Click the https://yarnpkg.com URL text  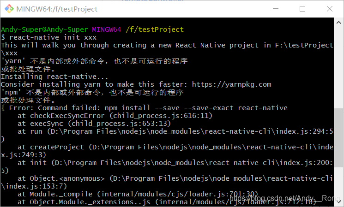231,84
